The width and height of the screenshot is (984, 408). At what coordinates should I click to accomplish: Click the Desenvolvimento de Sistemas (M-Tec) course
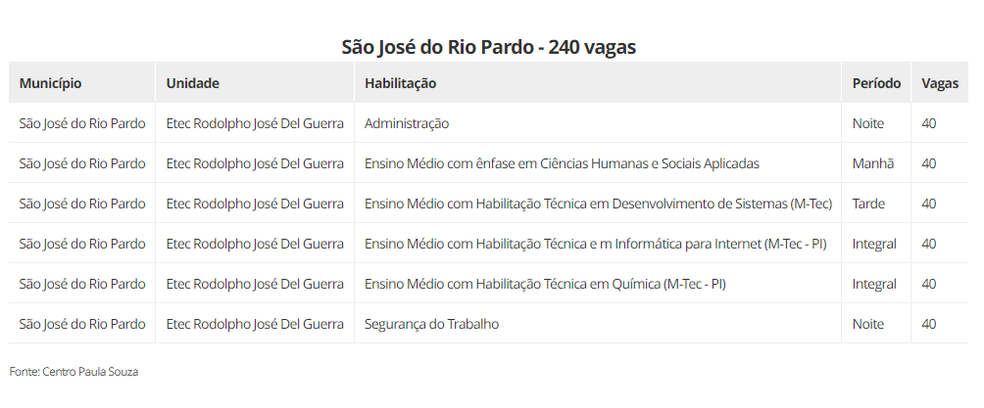click(598, 204)
